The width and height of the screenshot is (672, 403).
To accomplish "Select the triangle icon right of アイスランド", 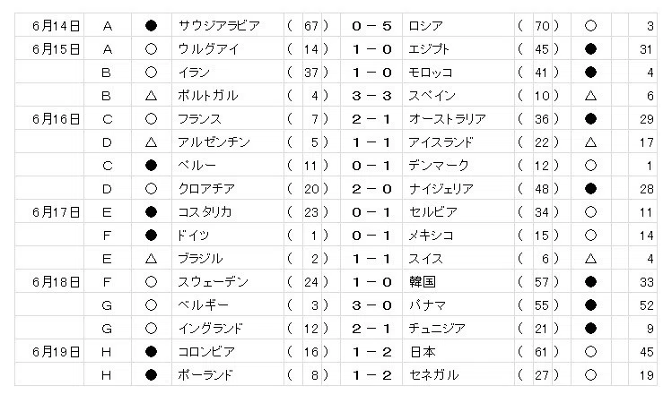I will coord(590,142).
